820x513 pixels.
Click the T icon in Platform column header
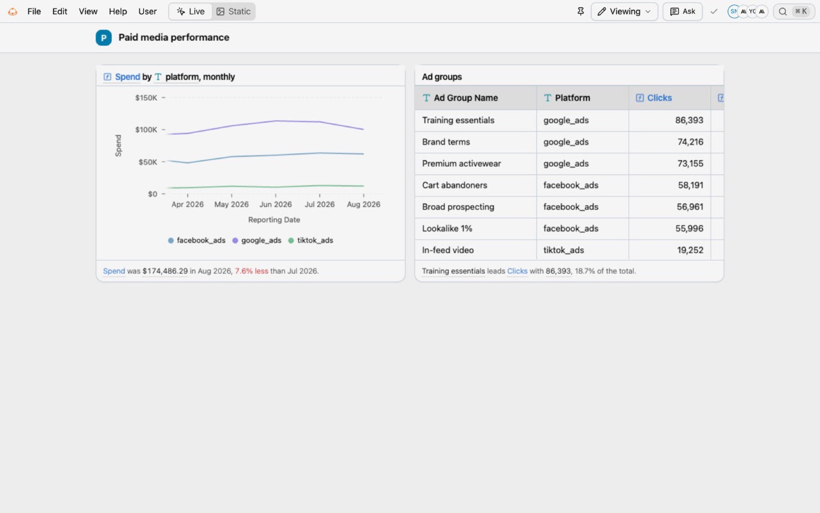click(x=548, y=98)
